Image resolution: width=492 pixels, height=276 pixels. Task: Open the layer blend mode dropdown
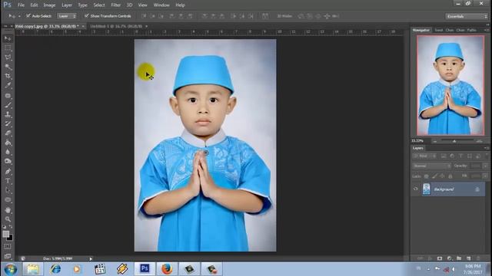[x=431, y=166]
